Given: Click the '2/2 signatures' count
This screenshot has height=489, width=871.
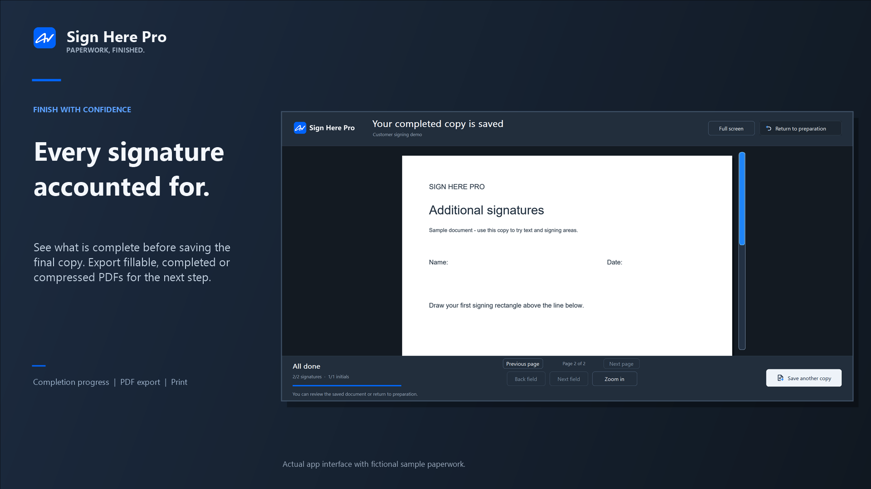Looking at the screenshot, I should click(x=307, y=377).
